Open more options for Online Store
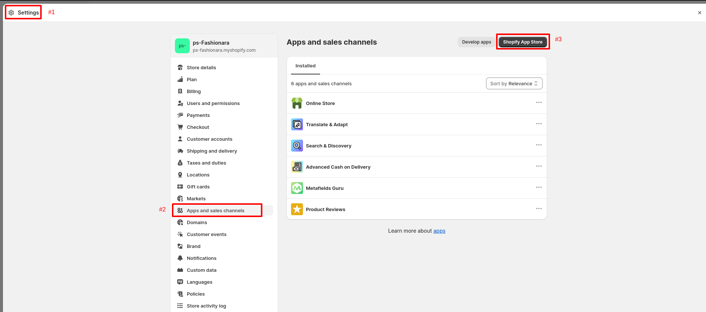The image size is (706, 312). [x=539, y=102]
